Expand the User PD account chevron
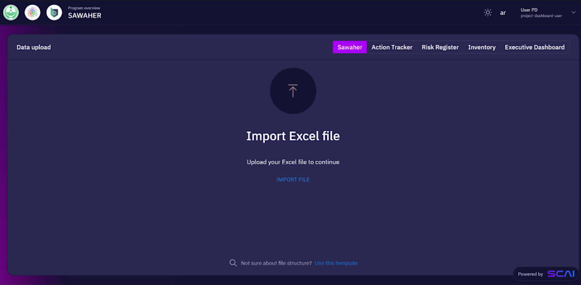The width and height of the screenshot is (581, 285). 573,13
